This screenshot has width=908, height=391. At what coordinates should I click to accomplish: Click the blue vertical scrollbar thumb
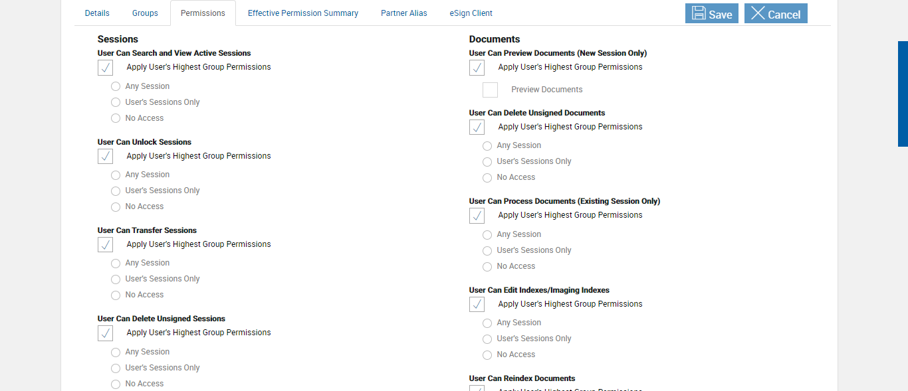click(x=903, y=93)
